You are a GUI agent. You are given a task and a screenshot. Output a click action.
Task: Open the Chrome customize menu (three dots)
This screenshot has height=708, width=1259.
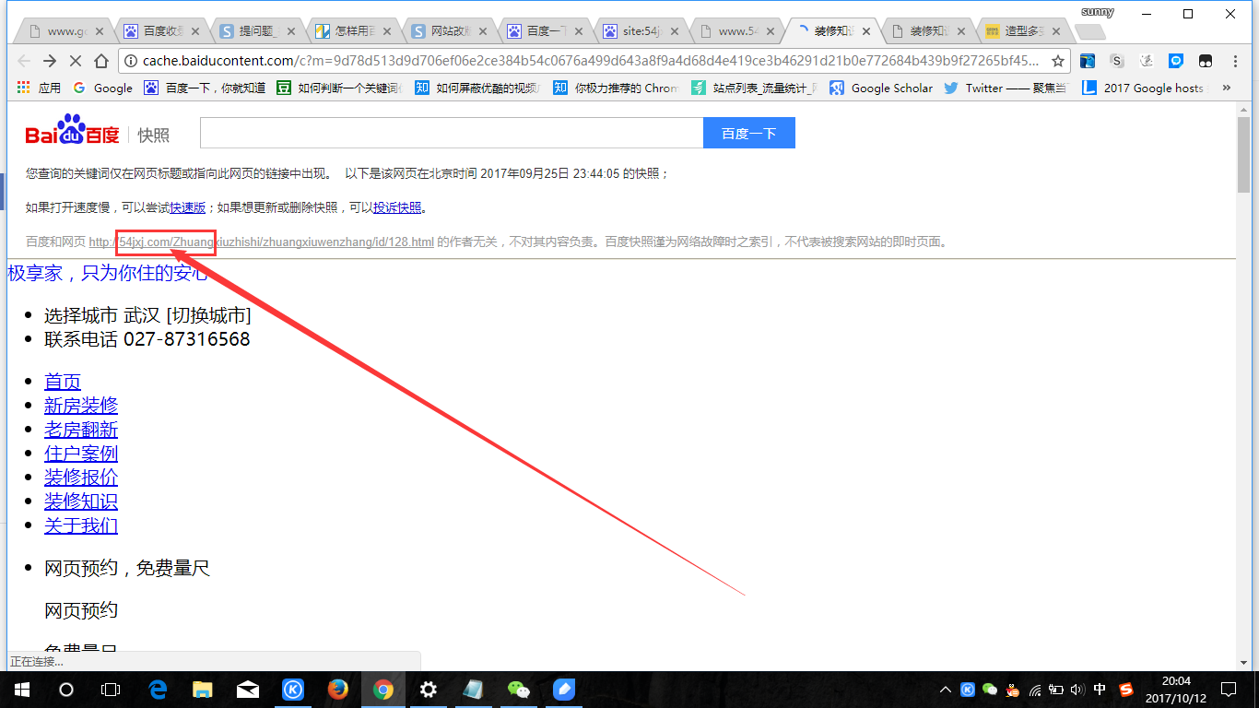coord(1238,61)
